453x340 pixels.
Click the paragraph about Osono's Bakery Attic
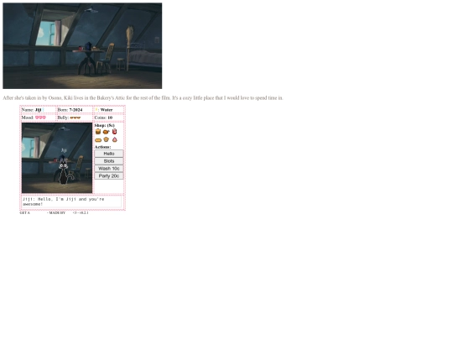point(143,98)
